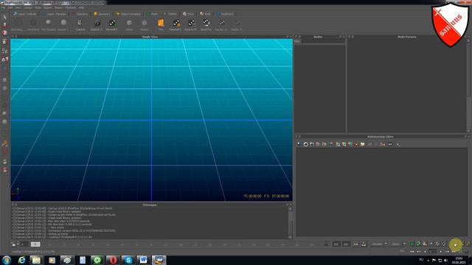Toggle the timeline lock icon
The height and width of the screenshot is (265, 472).
(13, 244)
